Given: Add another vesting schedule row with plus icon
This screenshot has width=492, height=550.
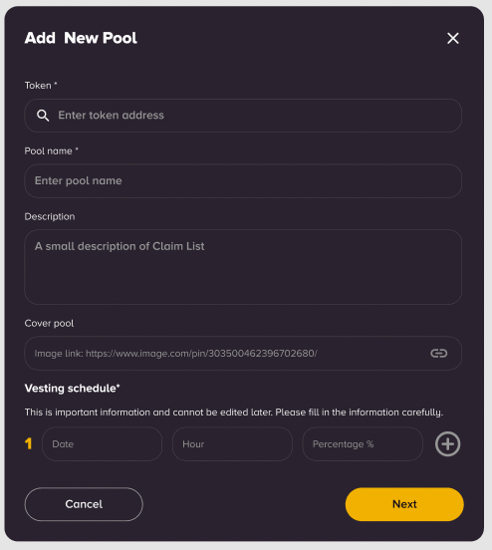Looking at the screenshot, I should click(x=447, y=444).
